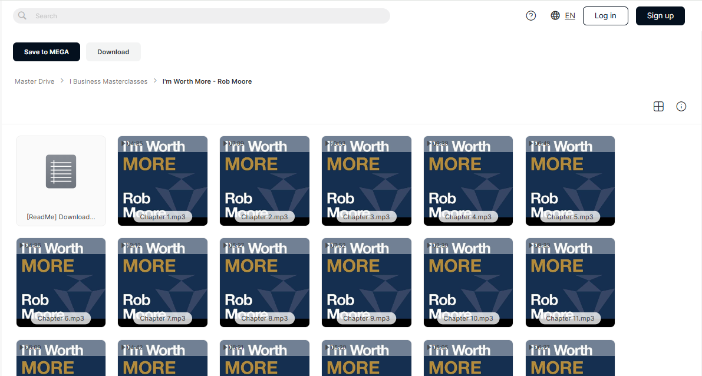This screenshot has width=702, height=376.
Task: Open the EN language selector
Action: click(x=570, y=16)
